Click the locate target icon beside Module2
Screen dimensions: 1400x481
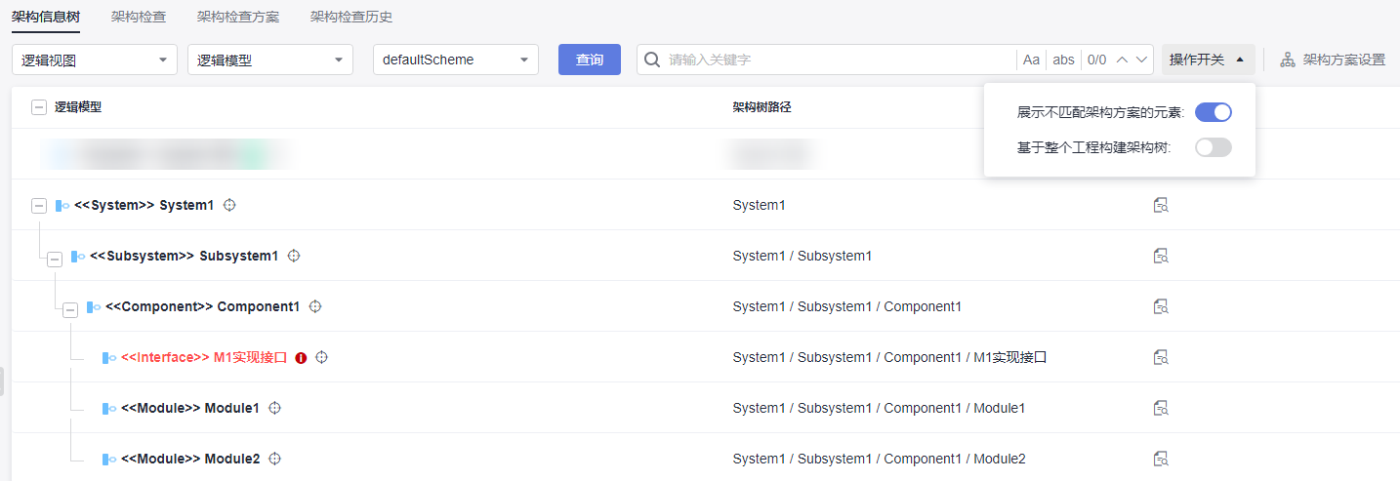pyautogui.click(x=275, y=459)
